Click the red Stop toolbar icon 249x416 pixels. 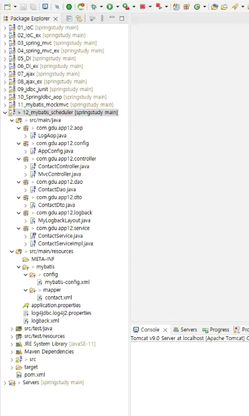pos(142,6)
